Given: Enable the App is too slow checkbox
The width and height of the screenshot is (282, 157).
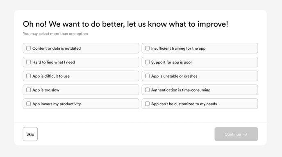Looking at the screenshot, I should click(28, 90).
